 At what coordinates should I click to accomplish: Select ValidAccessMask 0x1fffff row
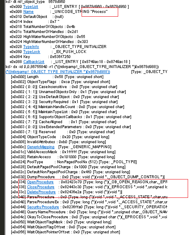pyautogui.click(x=63, y=152)
